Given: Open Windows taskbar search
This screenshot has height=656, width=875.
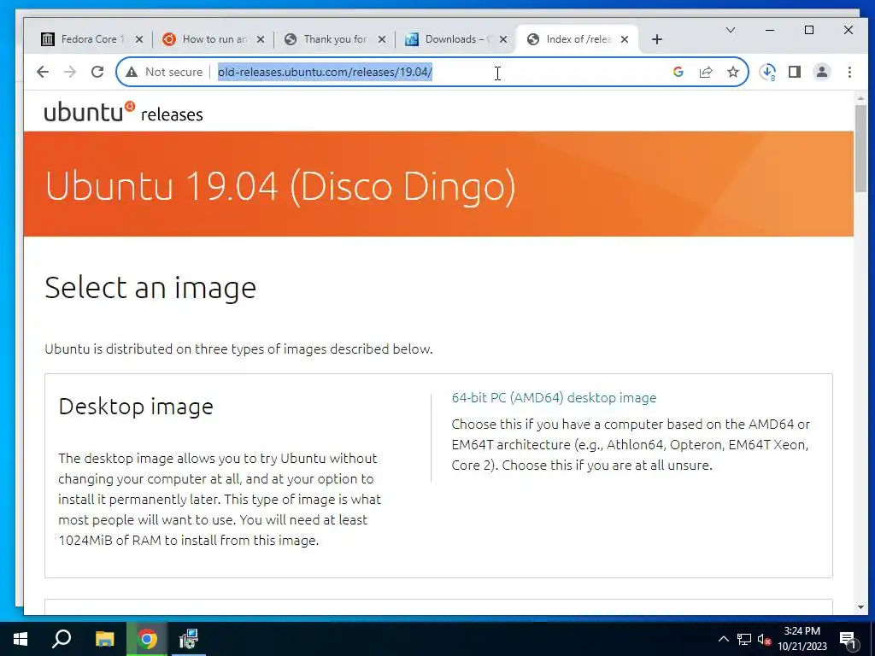Looking at the screenshot, I should click(x=62, y=639).
